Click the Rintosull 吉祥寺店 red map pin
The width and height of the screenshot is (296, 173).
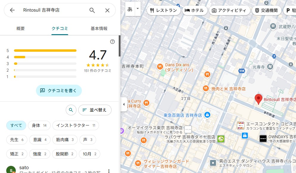click(259, 99)
